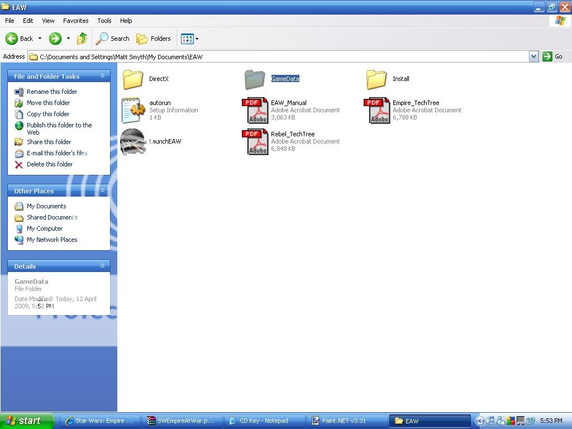Viewport: 572px width, 429px height.
Task: Click the red Delete this folder icon
Action: point(19,165)
